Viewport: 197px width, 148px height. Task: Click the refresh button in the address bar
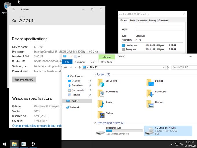tap(167, 67)
